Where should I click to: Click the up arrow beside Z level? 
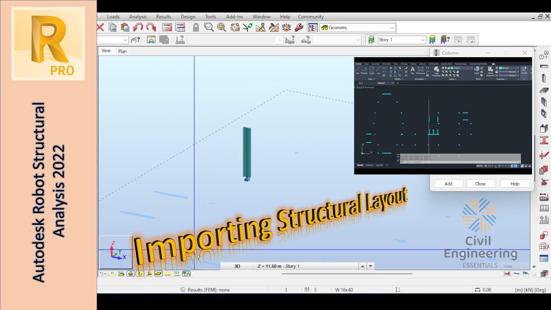pos(362,266)
